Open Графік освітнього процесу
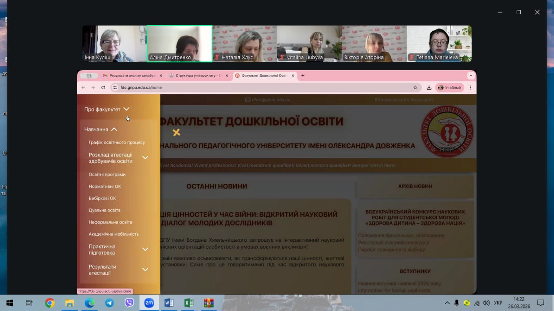Image resolution: width=554 pixels, height=311 pixels. coord(117,142)
